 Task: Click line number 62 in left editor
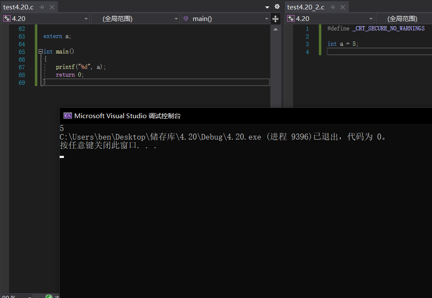click(x=22, y=29)
